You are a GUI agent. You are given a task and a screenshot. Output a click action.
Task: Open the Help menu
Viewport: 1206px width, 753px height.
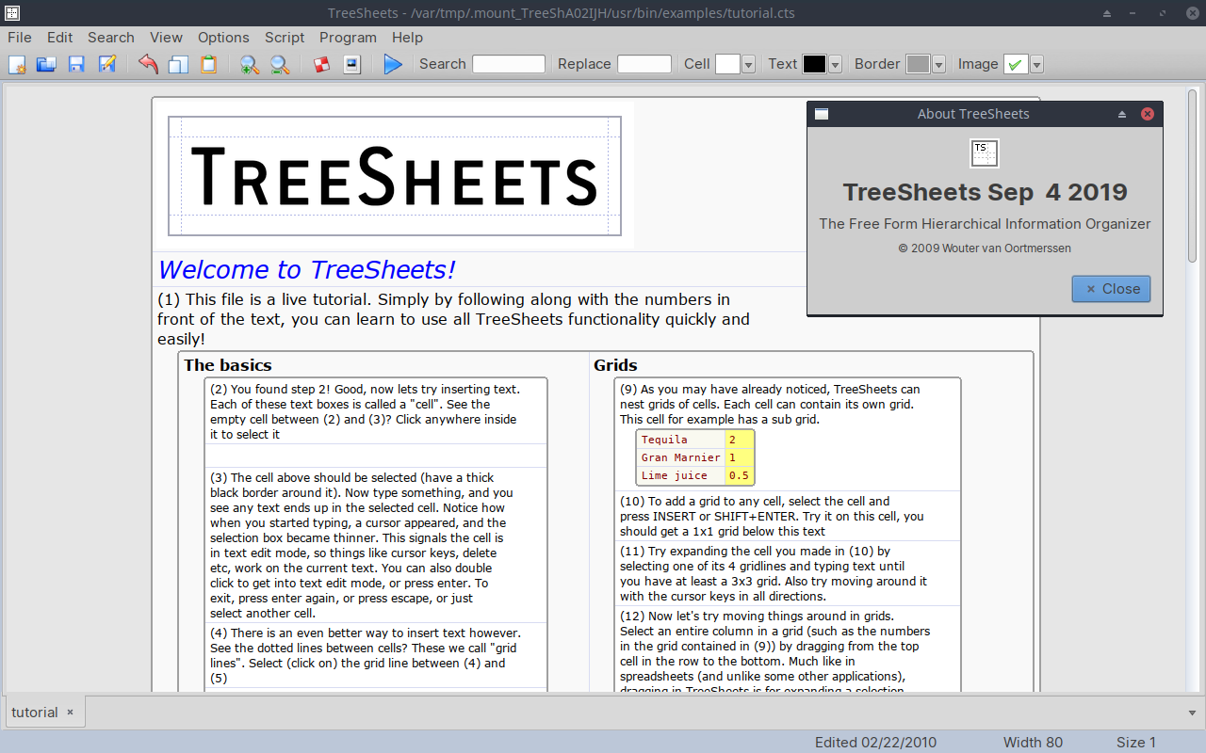coord(407,38)
